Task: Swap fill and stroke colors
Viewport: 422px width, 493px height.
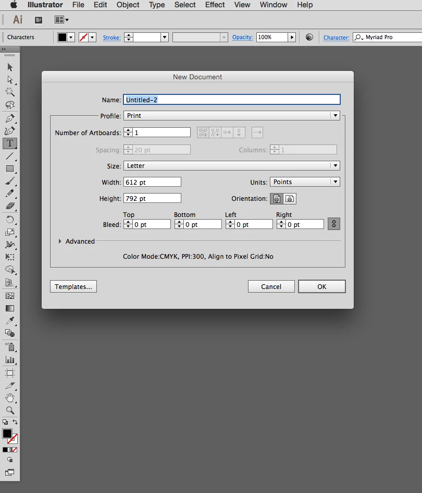Action: [x=15, y=422]
